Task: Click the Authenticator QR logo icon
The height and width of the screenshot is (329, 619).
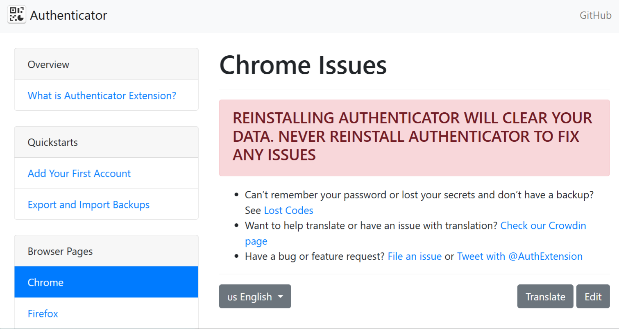Action: [x=17, y=15]
